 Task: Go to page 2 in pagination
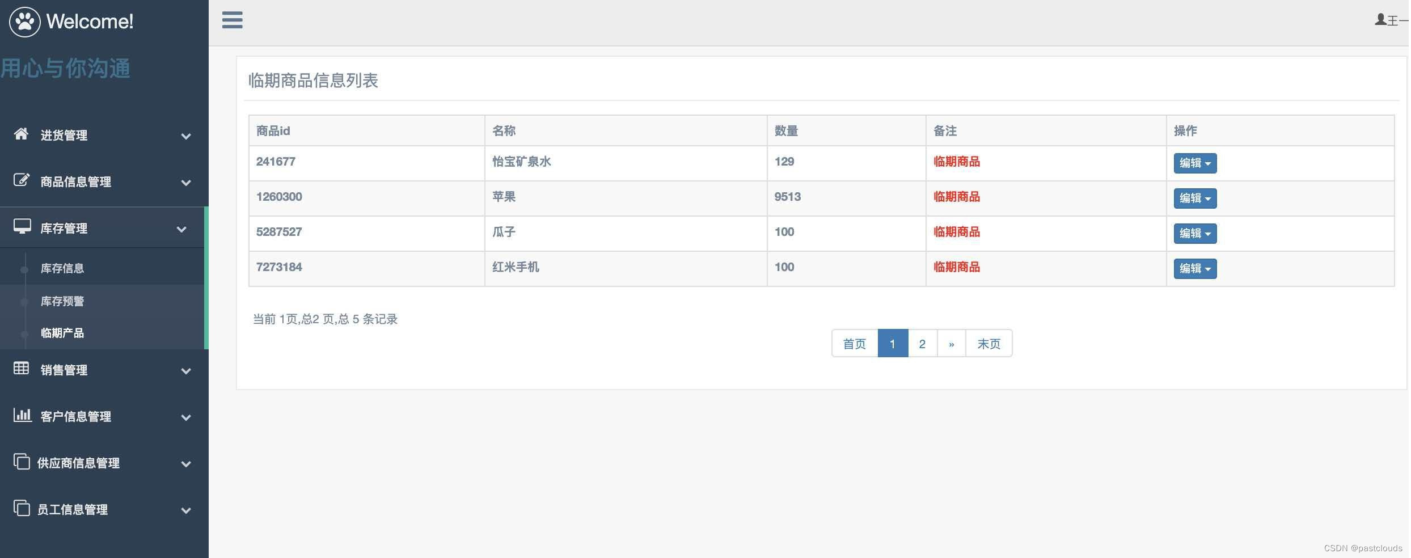click(923, 343)
